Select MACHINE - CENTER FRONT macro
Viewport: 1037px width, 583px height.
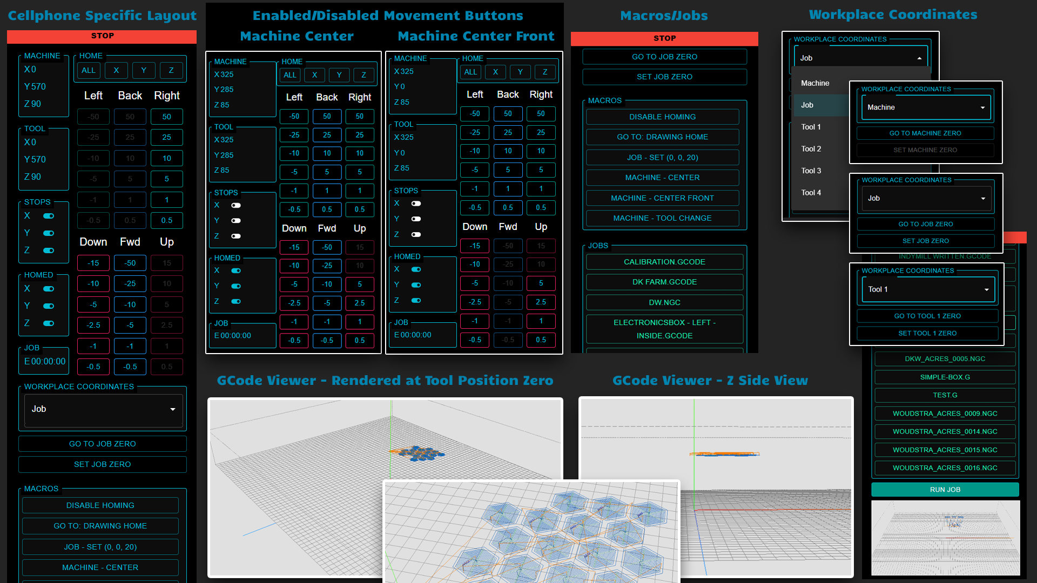662,198
